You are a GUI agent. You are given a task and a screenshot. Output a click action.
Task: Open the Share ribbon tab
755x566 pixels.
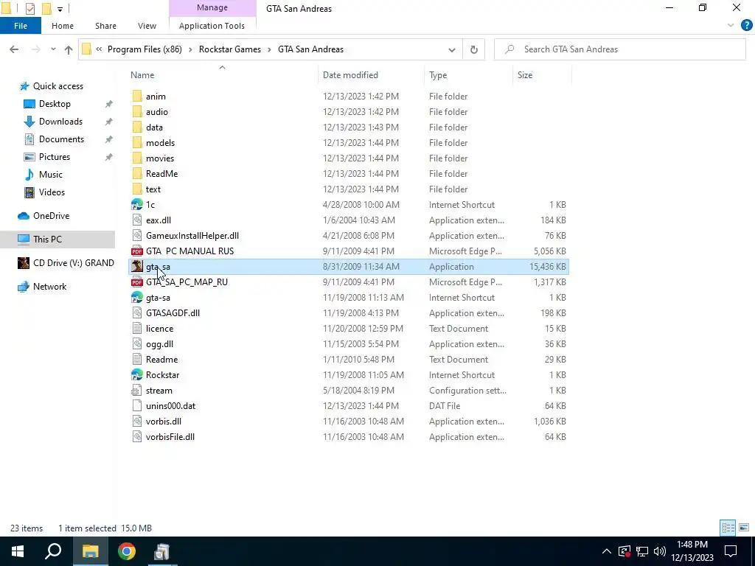[105, 26]
